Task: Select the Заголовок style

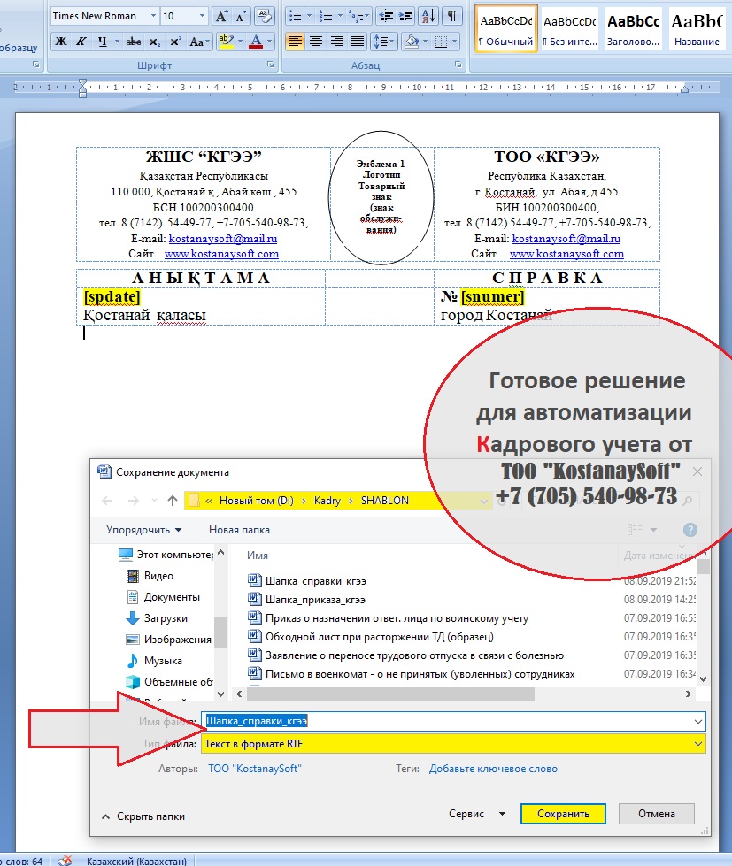Action: [633, 29]
